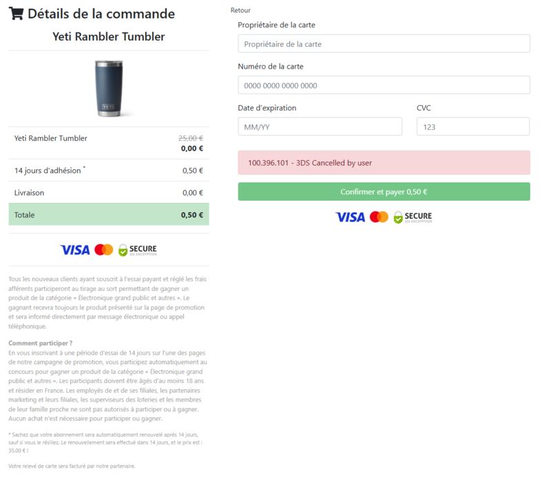The width and height of the screenshot is (551, 480).
Task: Click the crossed-out 25,00 € price
Action: pyautogui.click(x=191, y=138)
